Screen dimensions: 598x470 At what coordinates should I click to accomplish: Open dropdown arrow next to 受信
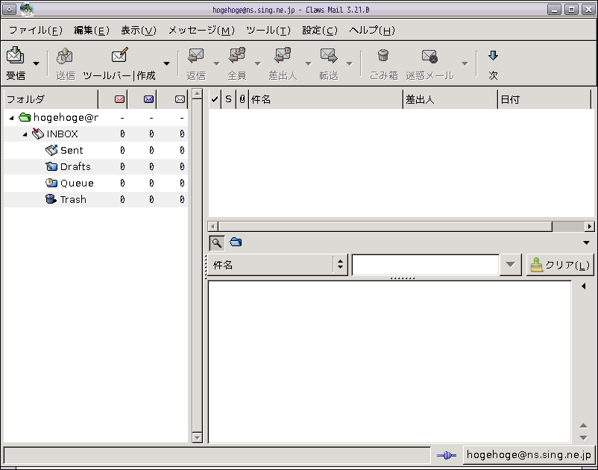coord(36,63)
